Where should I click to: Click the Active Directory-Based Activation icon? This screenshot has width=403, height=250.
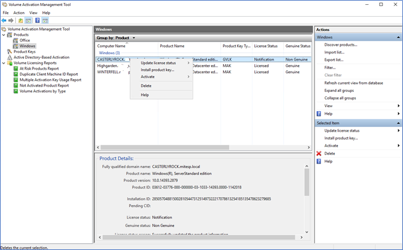point(10,58)
